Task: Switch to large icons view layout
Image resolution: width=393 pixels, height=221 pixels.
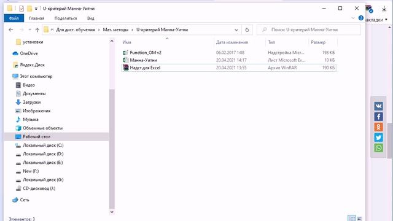Action: tap(359, 219)
